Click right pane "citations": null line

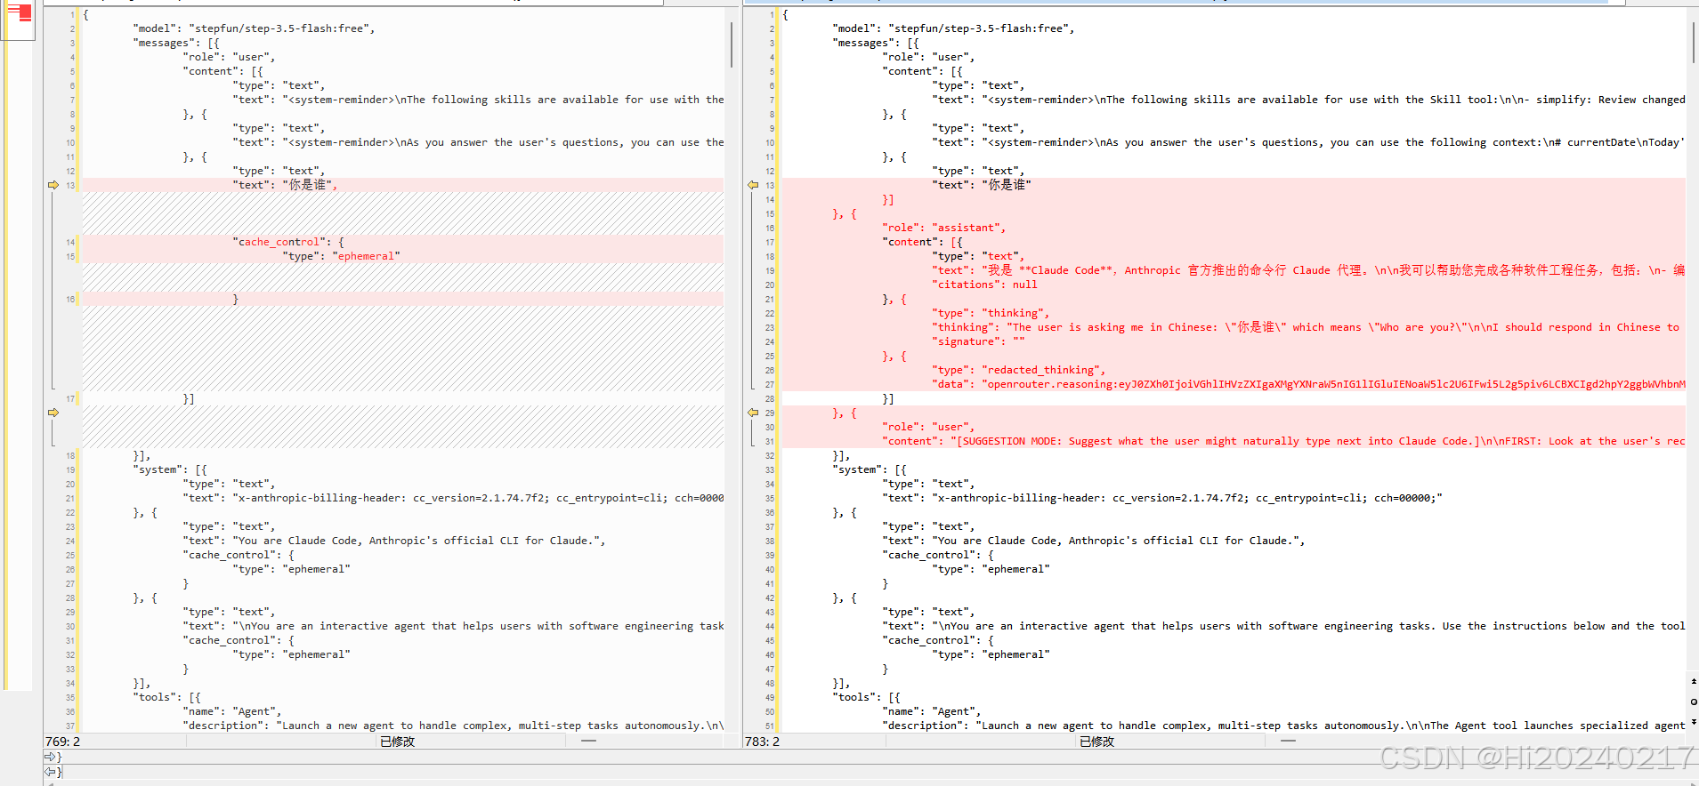pyautogui.click(x=985, y=285)
